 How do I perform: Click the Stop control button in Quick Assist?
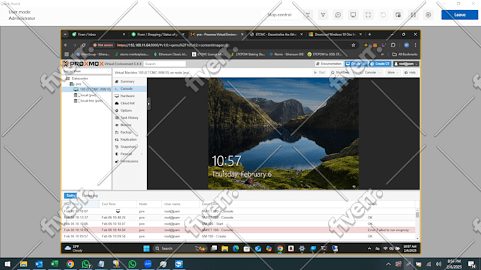click(x=279, y=15)
